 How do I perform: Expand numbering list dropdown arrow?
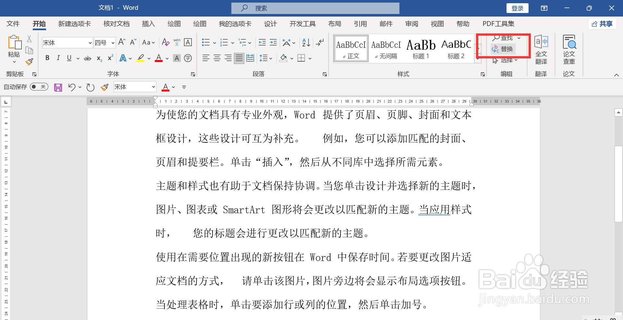(x=233, y=43)
